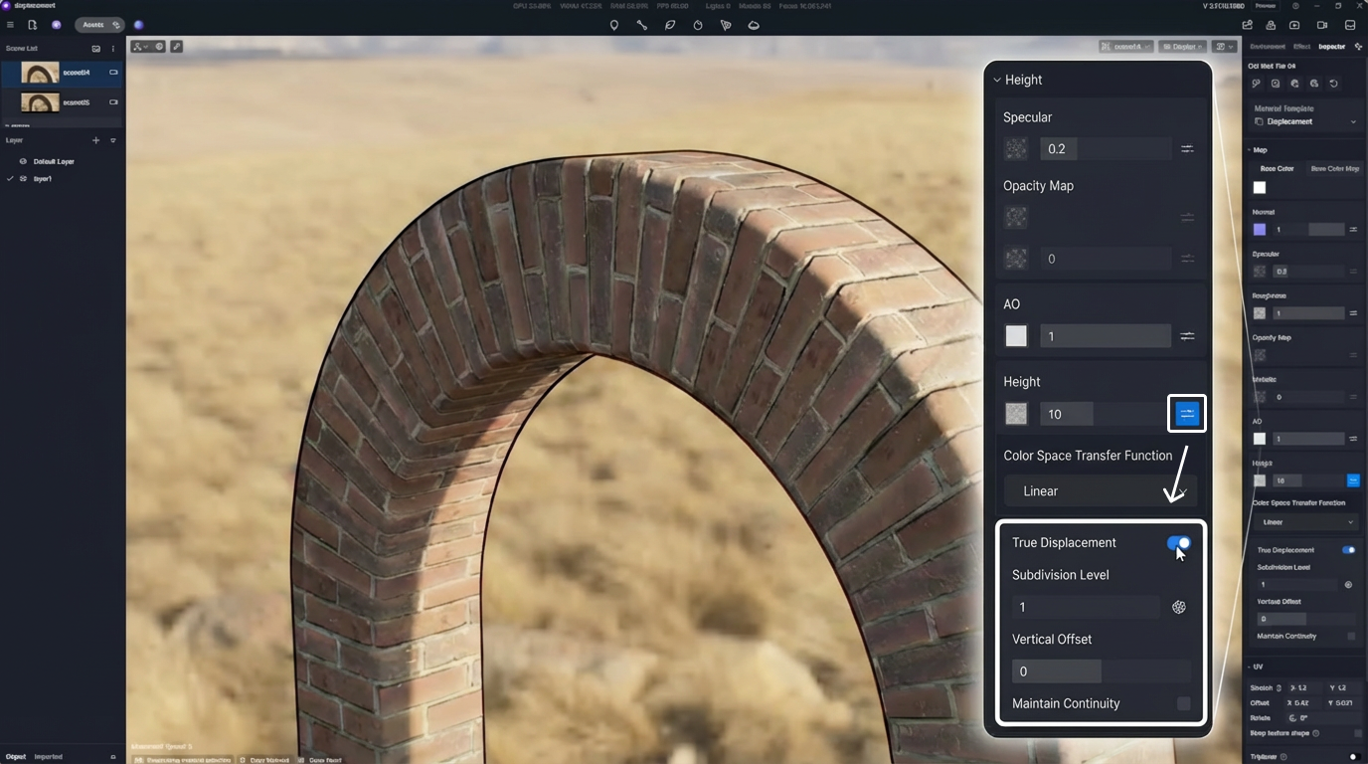The width and height of the screenshot is (1368, 764).
Task: Click the Assets button in top bar
Action: tap(99, 25)
